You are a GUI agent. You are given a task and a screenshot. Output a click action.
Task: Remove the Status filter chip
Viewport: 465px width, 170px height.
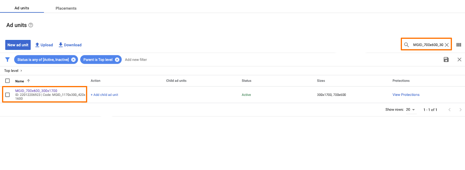pos(74,60)
